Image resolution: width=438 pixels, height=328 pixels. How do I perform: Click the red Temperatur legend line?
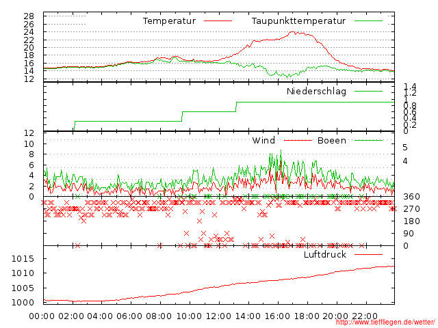pyautogui.click(x=218, y=21)
